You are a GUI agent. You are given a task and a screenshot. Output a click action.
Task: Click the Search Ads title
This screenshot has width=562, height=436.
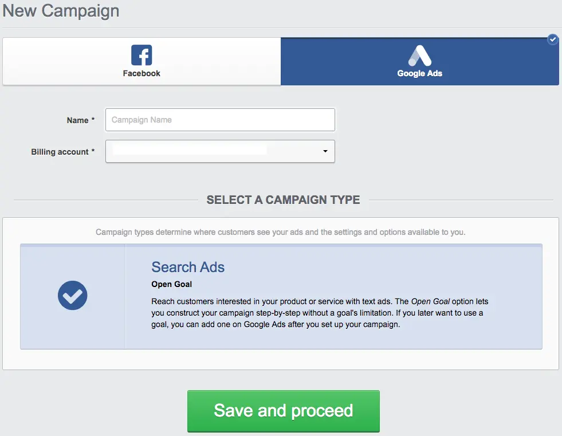[188, 267]
